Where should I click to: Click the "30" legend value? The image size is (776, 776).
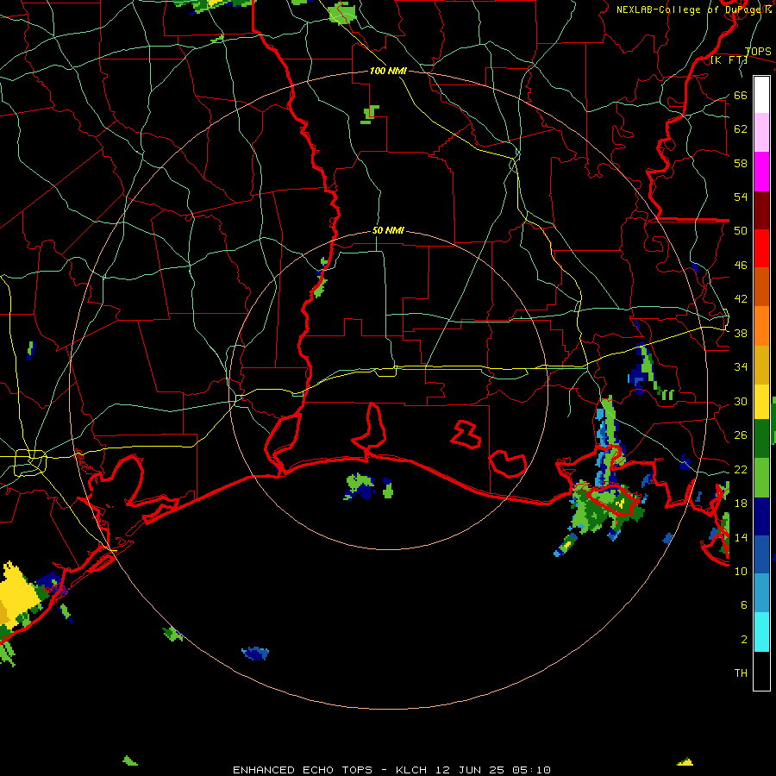point(741,401)
